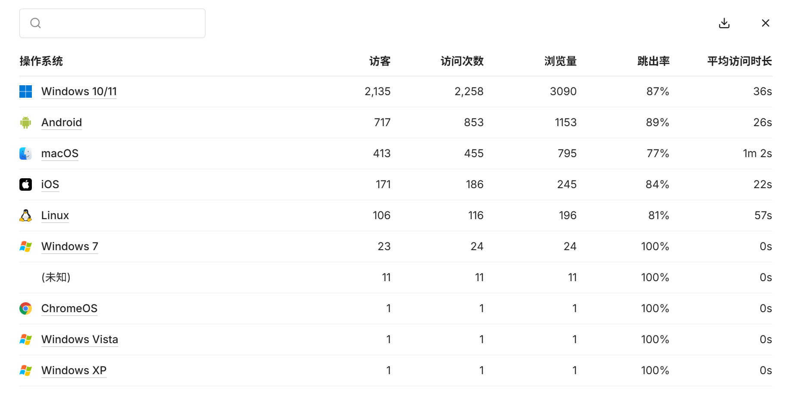Image resolution: width=787 pixels, height=406 pixels.
Task: Click the magnifying glass search icon
Action: coord(36,23)
